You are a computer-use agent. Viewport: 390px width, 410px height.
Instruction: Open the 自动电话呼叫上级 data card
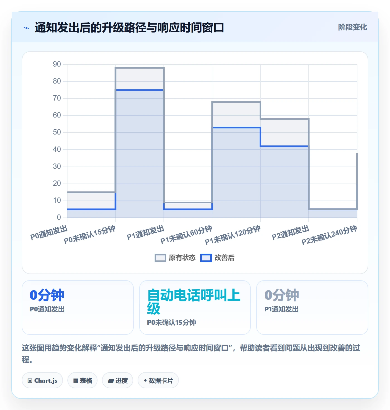click(x=195, y=307)
